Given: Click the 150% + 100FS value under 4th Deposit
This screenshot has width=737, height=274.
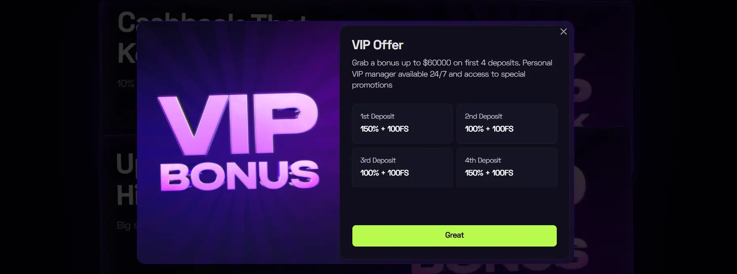Looking at the screenshot, I should [489, 173].
